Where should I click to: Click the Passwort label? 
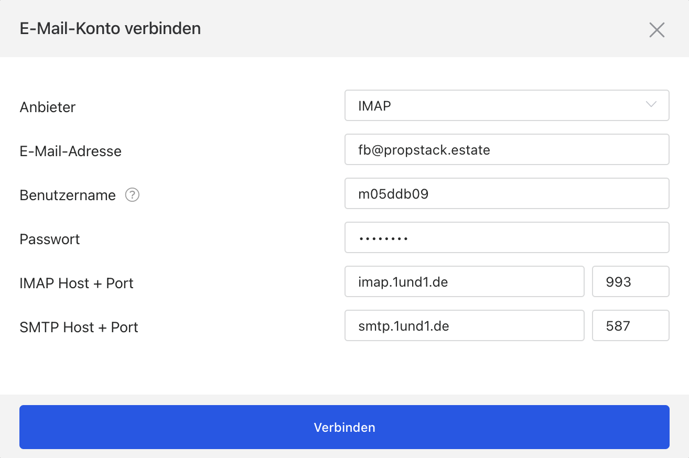click(50, 239)
